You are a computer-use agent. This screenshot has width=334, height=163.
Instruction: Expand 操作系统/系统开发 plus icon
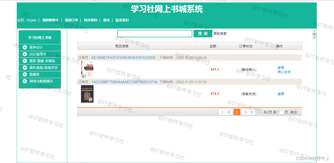coord(25,68)
